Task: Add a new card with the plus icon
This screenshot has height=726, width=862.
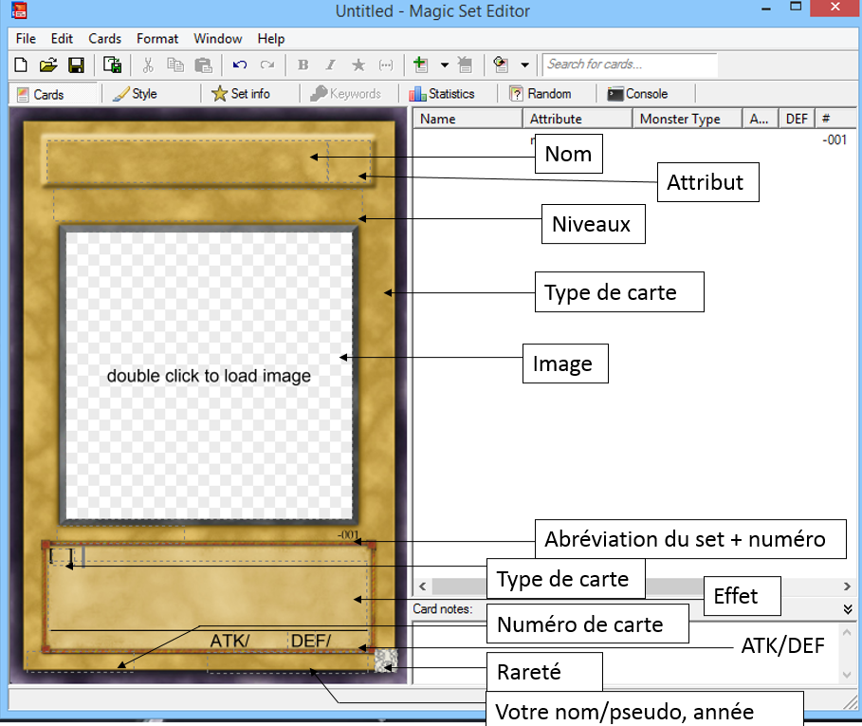Action: pyautogui.click(x=420, y=65)
